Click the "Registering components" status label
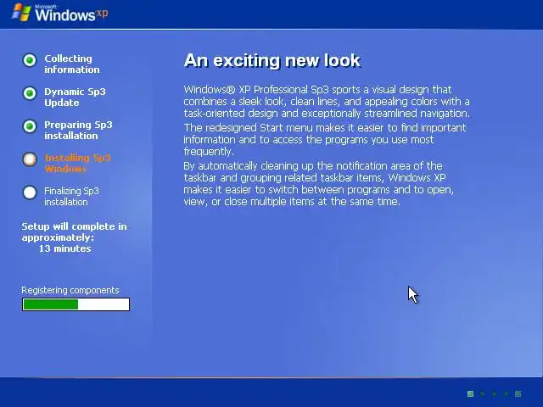The height and width of the screenshot is (407, 543). [70, 290]
